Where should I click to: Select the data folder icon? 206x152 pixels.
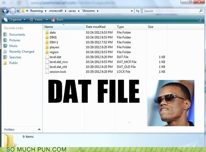click(47, 32)
